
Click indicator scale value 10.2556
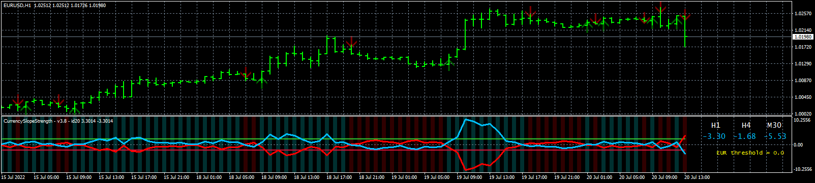pos(802,120)
